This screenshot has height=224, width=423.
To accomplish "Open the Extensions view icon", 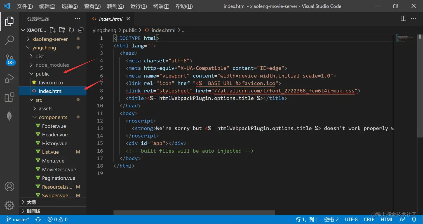I will click(x=9, y=97).
